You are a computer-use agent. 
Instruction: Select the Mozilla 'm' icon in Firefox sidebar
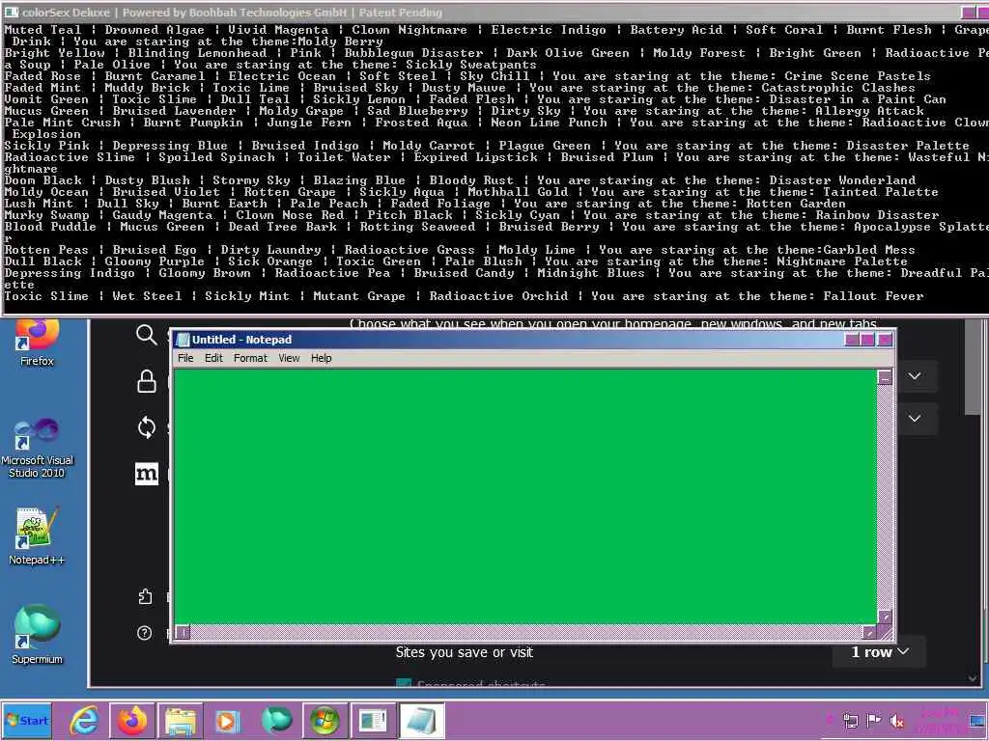click(147, 473)
